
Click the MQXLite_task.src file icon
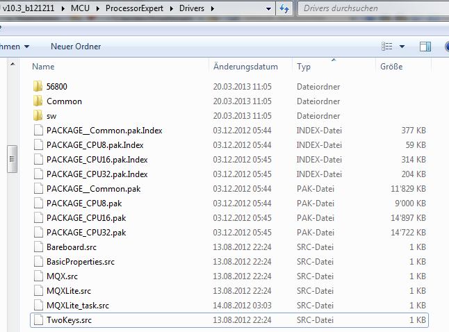coord(38,306)
